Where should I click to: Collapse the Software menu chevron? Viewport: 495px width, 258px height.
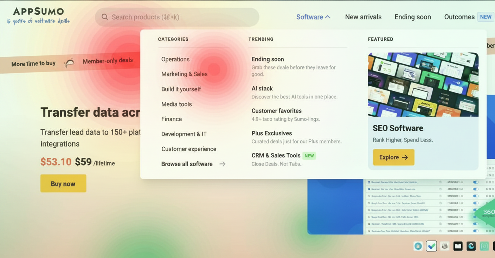[328, 17]
